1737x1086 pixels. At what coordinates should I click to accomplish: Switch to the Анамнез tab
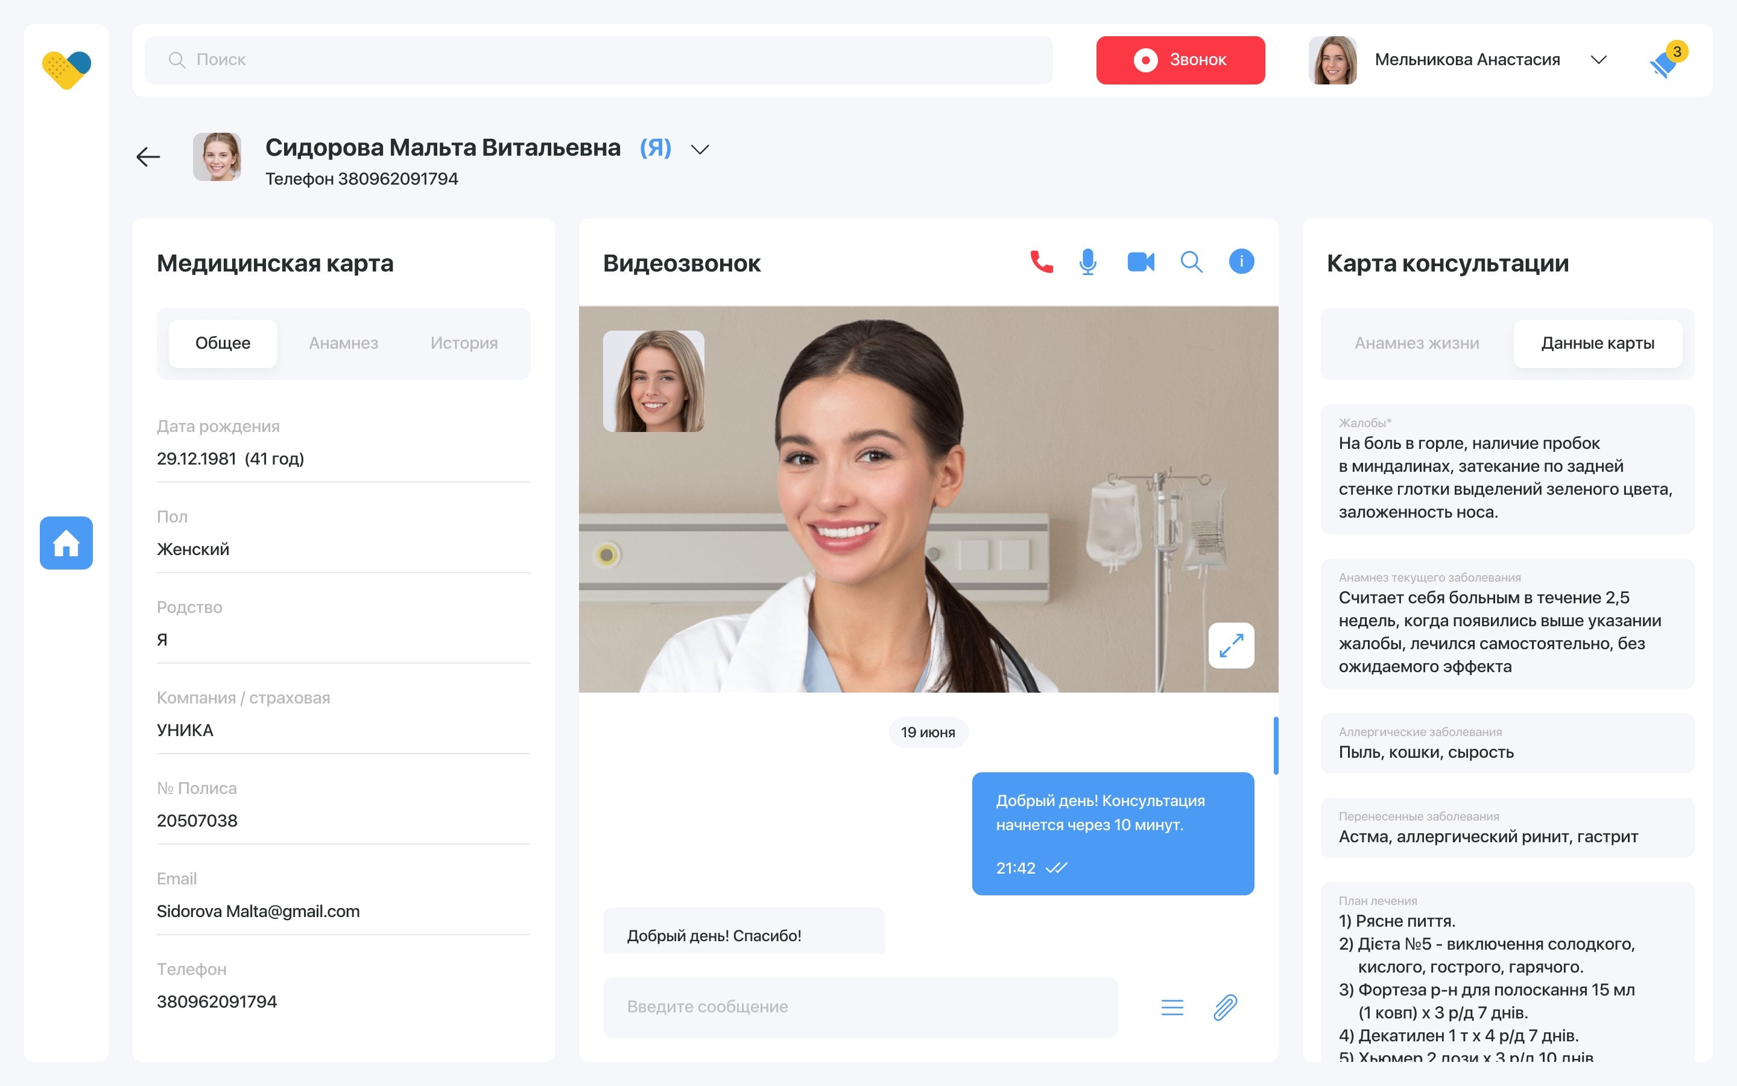(344, 343)
